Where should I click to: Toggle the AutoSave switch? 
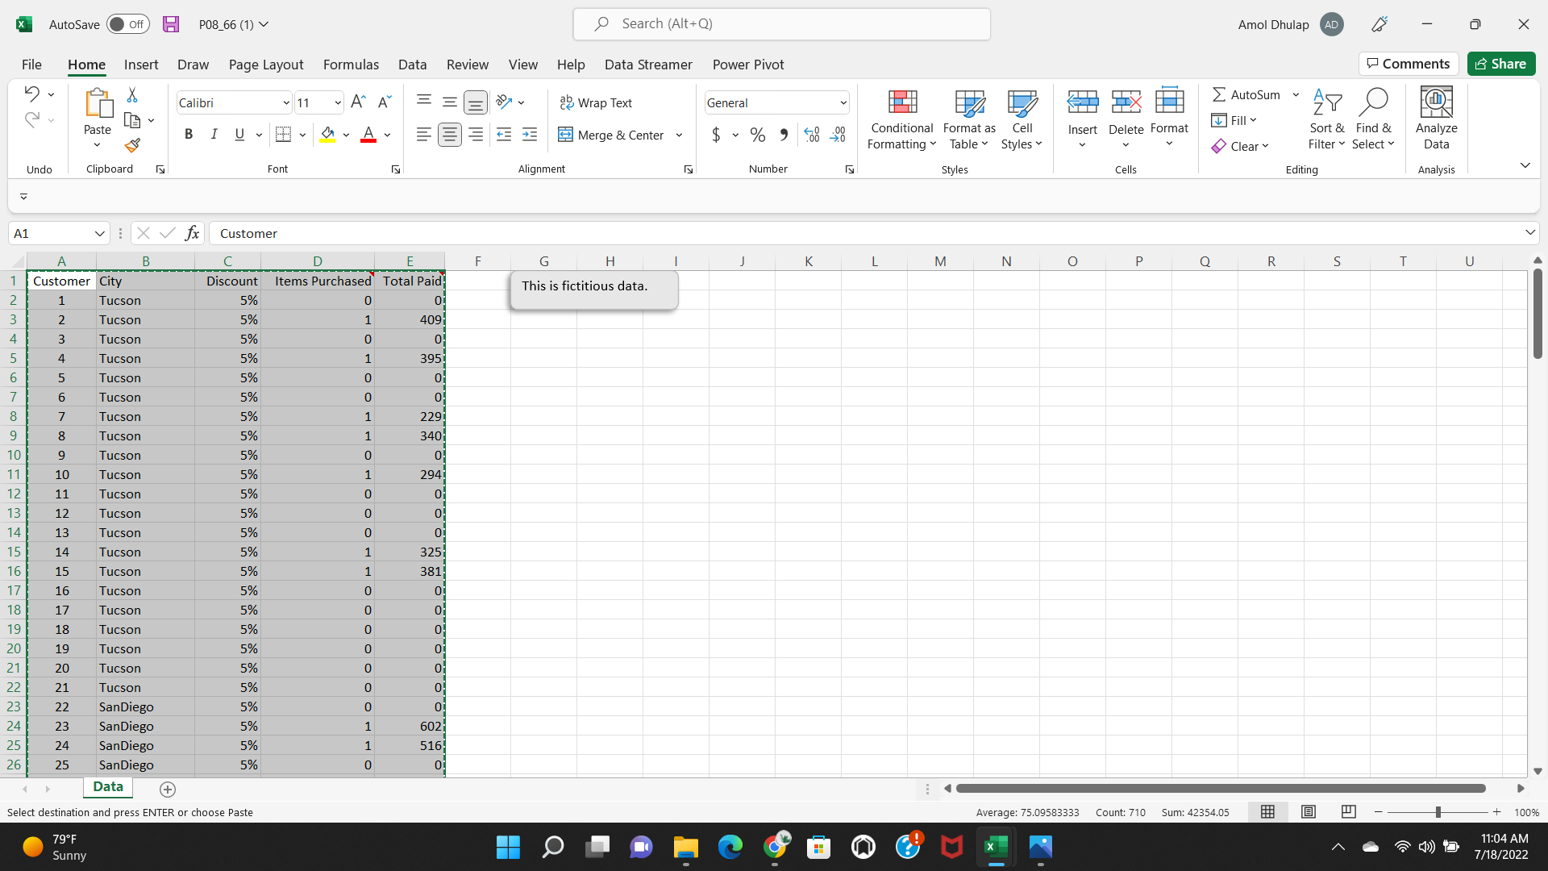click(128, 24)
